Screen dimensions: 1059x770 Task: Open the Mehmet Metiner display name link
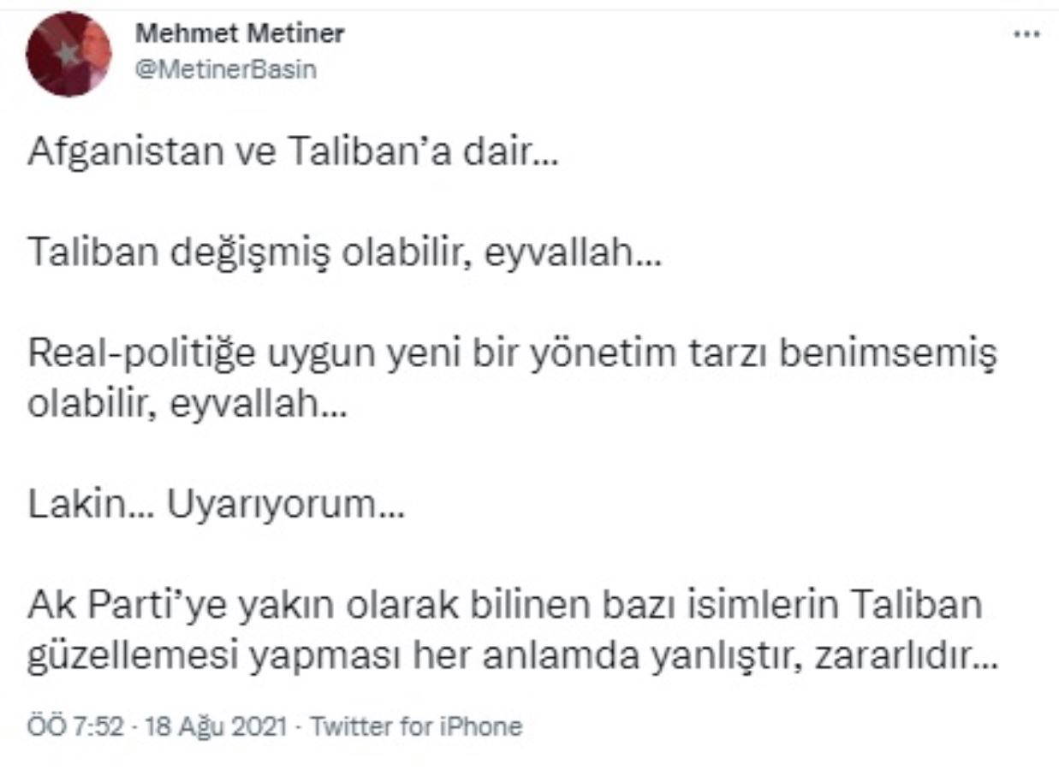click(x=241, y=34)
